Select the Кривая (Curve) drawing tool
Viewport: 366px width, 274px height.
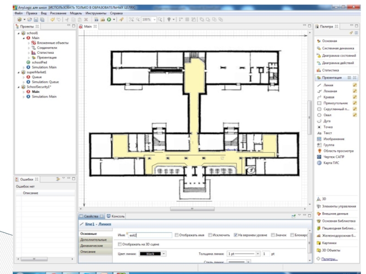point(328,97)
